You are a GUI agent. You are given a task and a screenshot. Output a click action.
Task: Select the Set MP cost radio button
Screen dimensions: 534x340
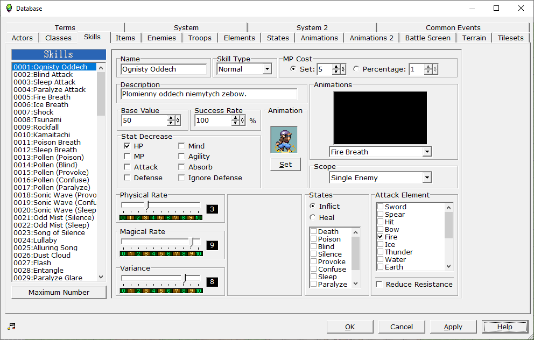point(293,69)
